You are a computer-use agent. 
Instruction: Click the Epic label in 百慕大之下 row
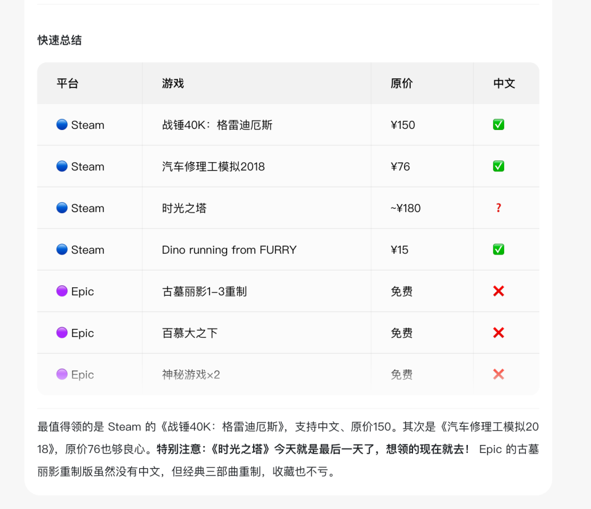[82, 333]
